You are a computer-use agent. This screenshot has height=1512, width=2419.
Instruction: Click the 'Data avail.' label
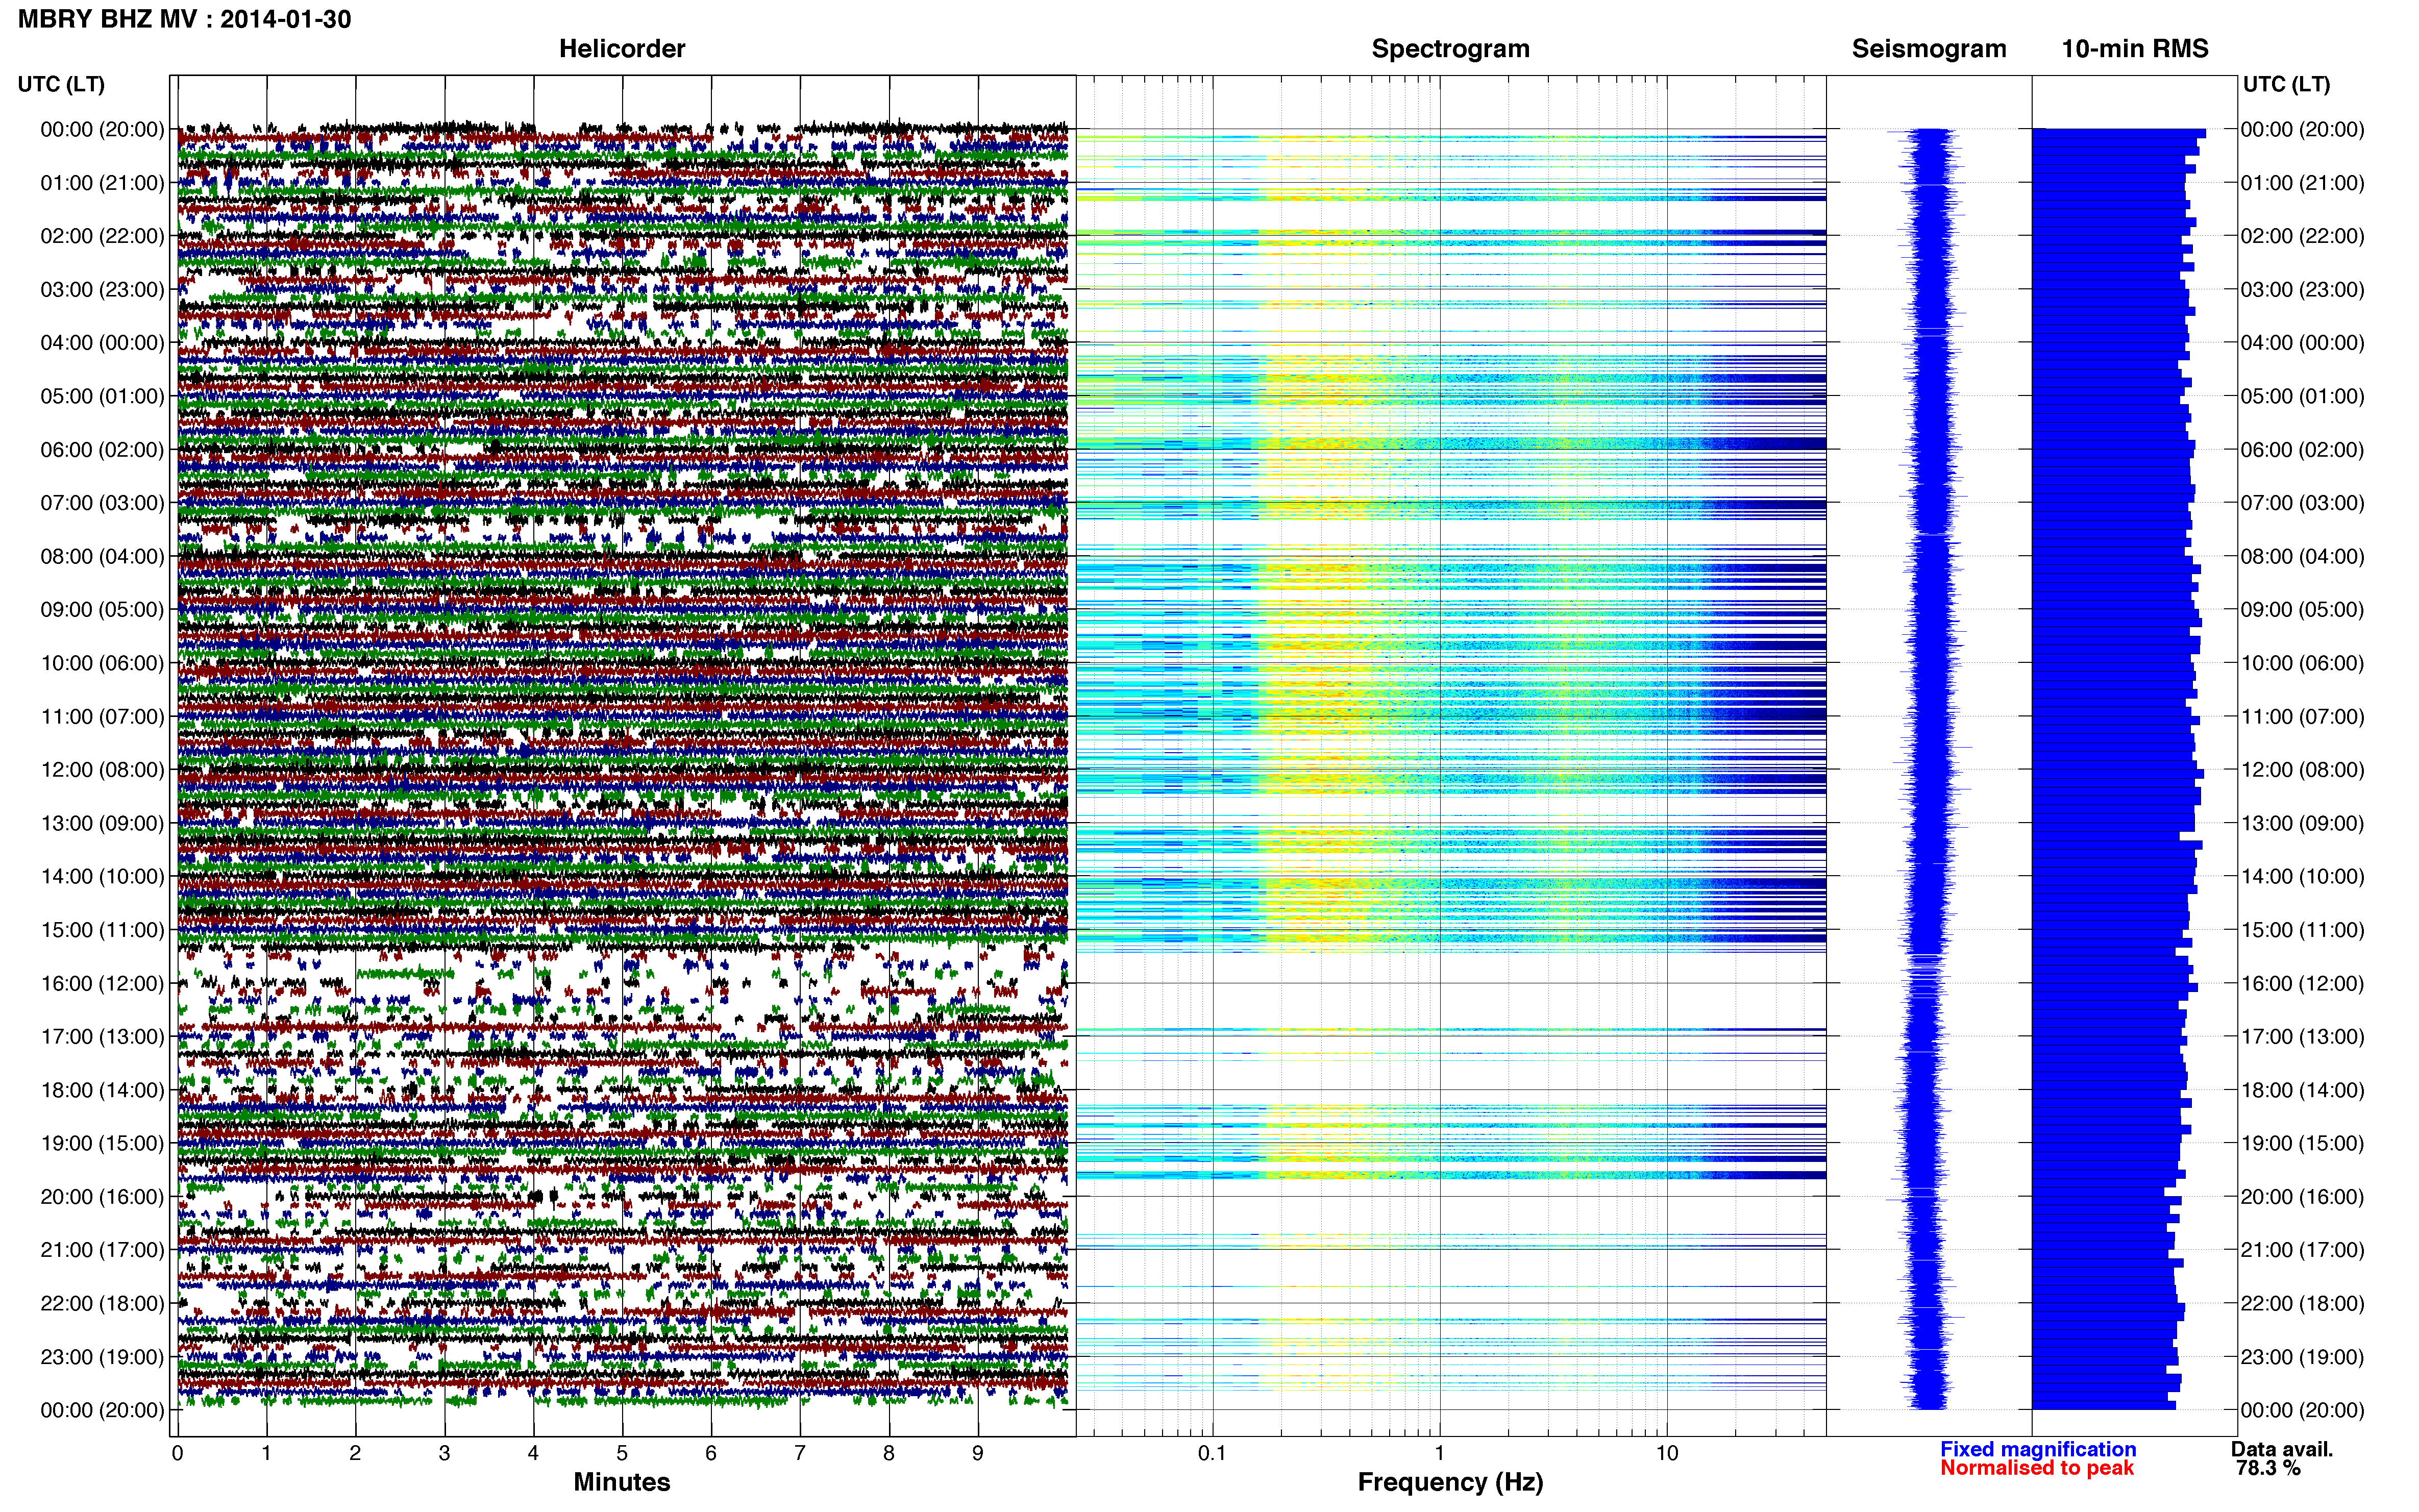pos(2282,1449)
